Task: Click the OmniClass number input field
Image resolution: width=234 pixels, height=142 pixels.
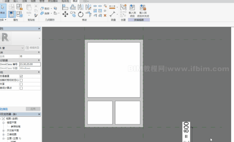Action: (30, 64)
